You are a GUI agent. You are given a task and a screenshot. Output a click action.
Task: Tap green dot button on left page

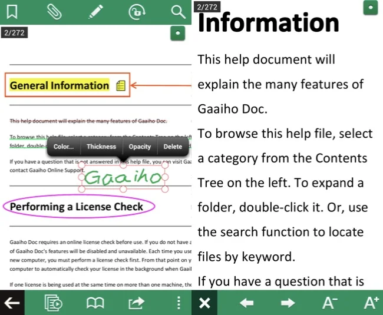coord(177,33)
